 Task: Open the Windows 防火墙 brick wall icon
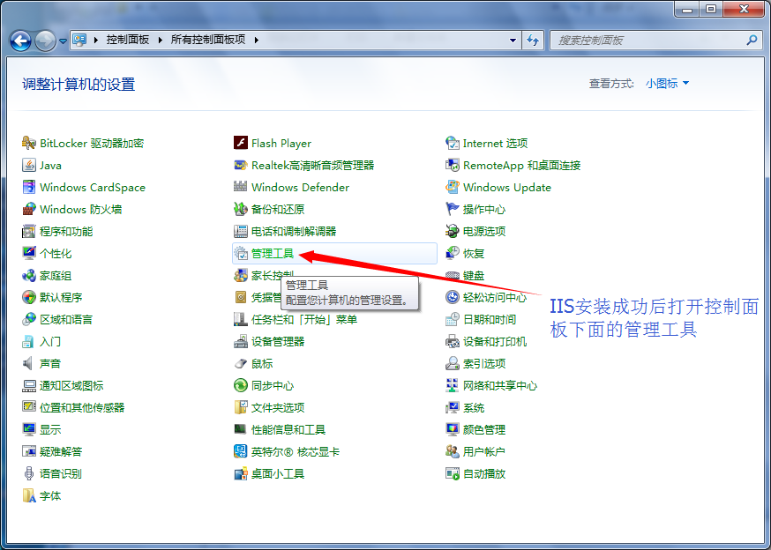pos(28,210)
